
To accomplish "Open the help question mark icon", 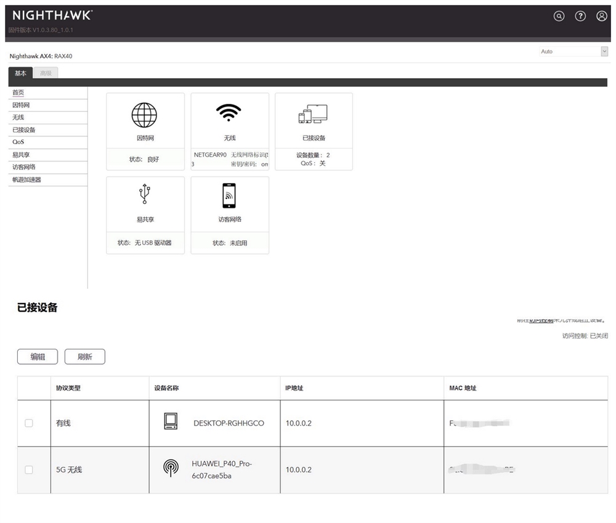I will point(580,17).
